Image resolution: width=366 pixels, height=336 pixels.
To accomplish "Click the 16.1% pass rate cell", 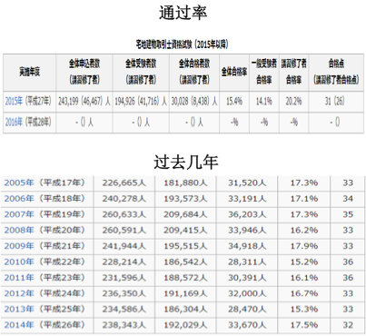I will 304,278.
